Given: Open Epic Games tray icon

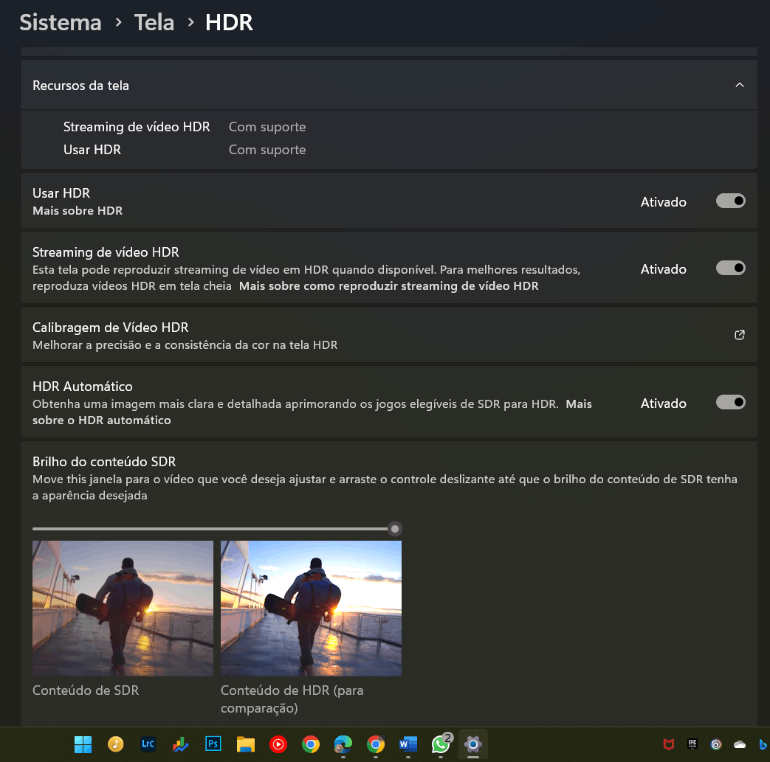Looking at the screenshot, I should pyautogui.click(x=692, y=744).
